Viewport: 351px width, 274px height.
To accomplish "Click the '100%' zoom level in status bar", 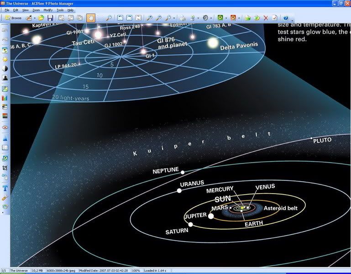I will (136, 271).
